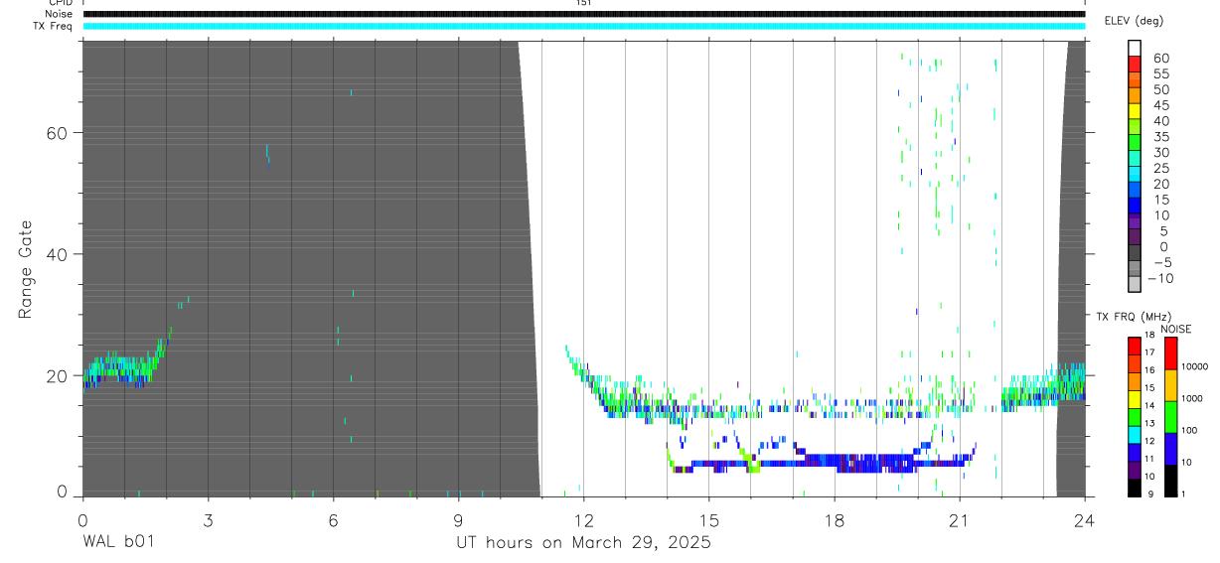Select the TX FRQ scale label "11"
Viewport: 1220px width, 563px height.
(1149, 459)
